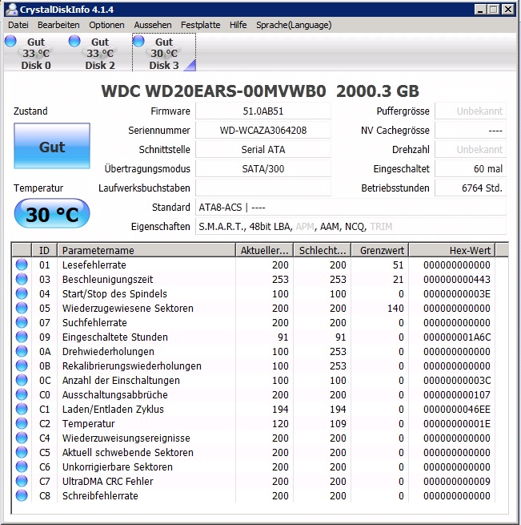The image size is (521, 525).
Task: Open the Aussehen menu
Action: [x=153, y=25]
